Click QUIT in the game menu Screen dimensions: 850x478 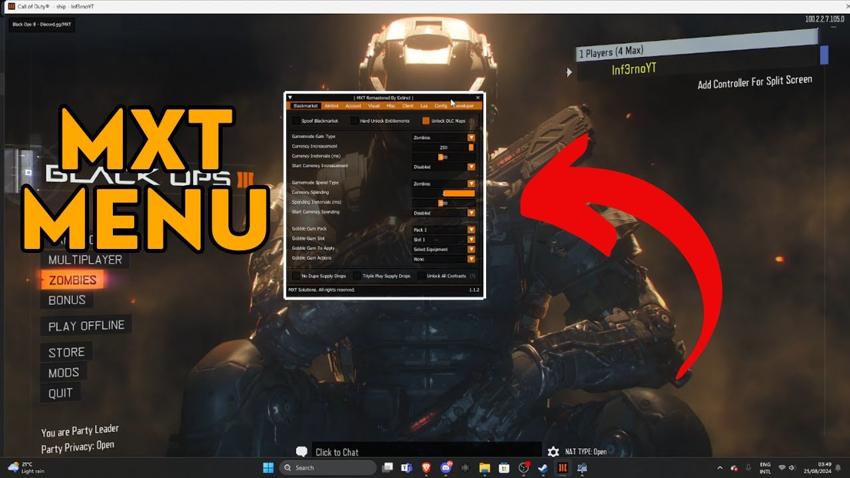coord(60,393)
